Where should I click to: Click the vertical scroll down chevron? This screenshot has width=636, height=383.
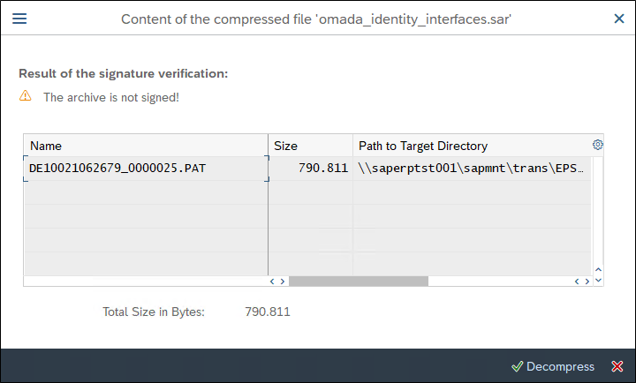point(598,280)
